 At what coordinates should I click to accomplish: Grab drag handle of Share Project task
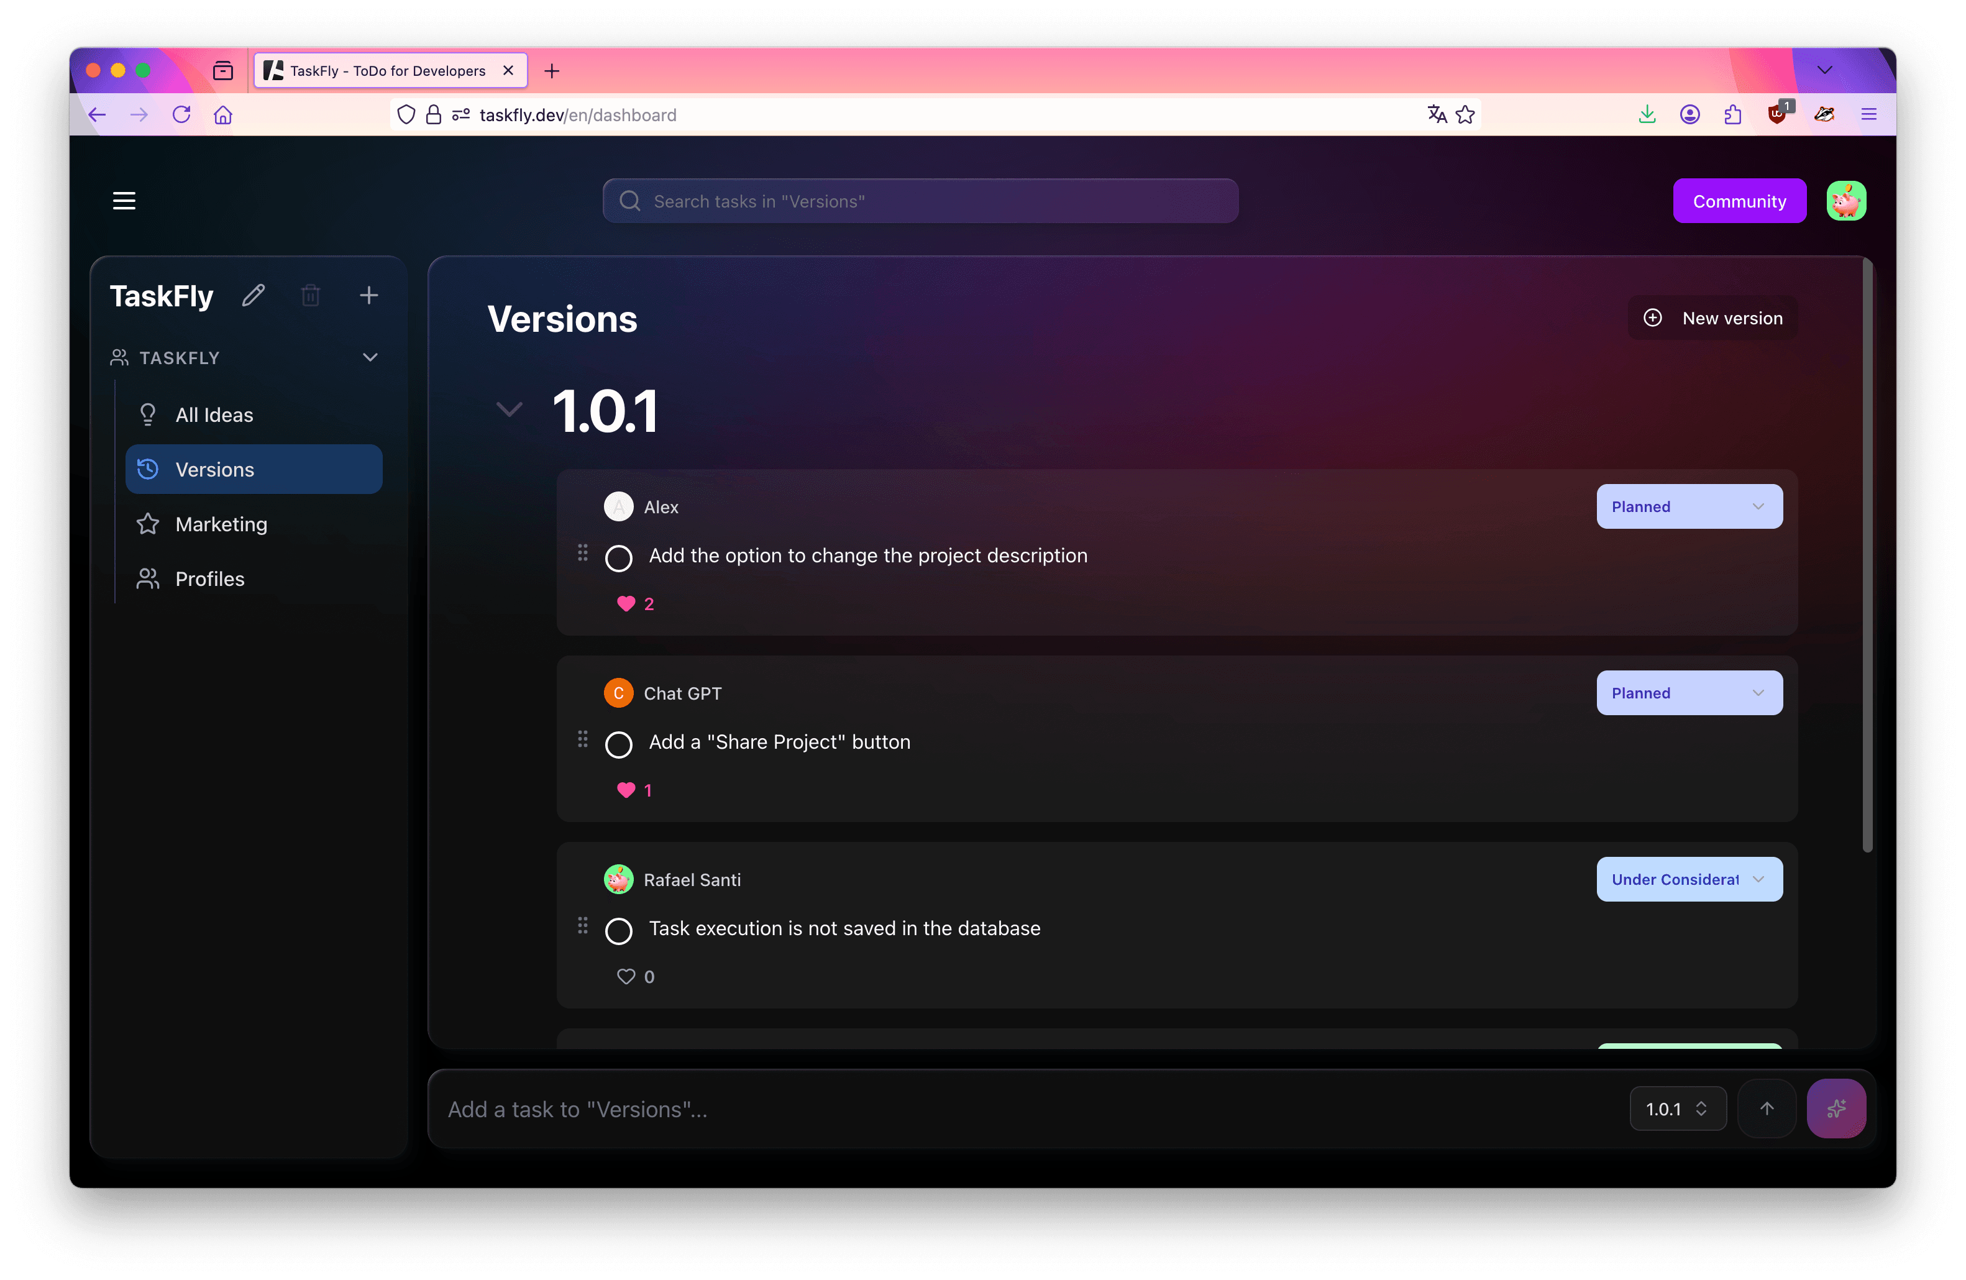(582, 739)
